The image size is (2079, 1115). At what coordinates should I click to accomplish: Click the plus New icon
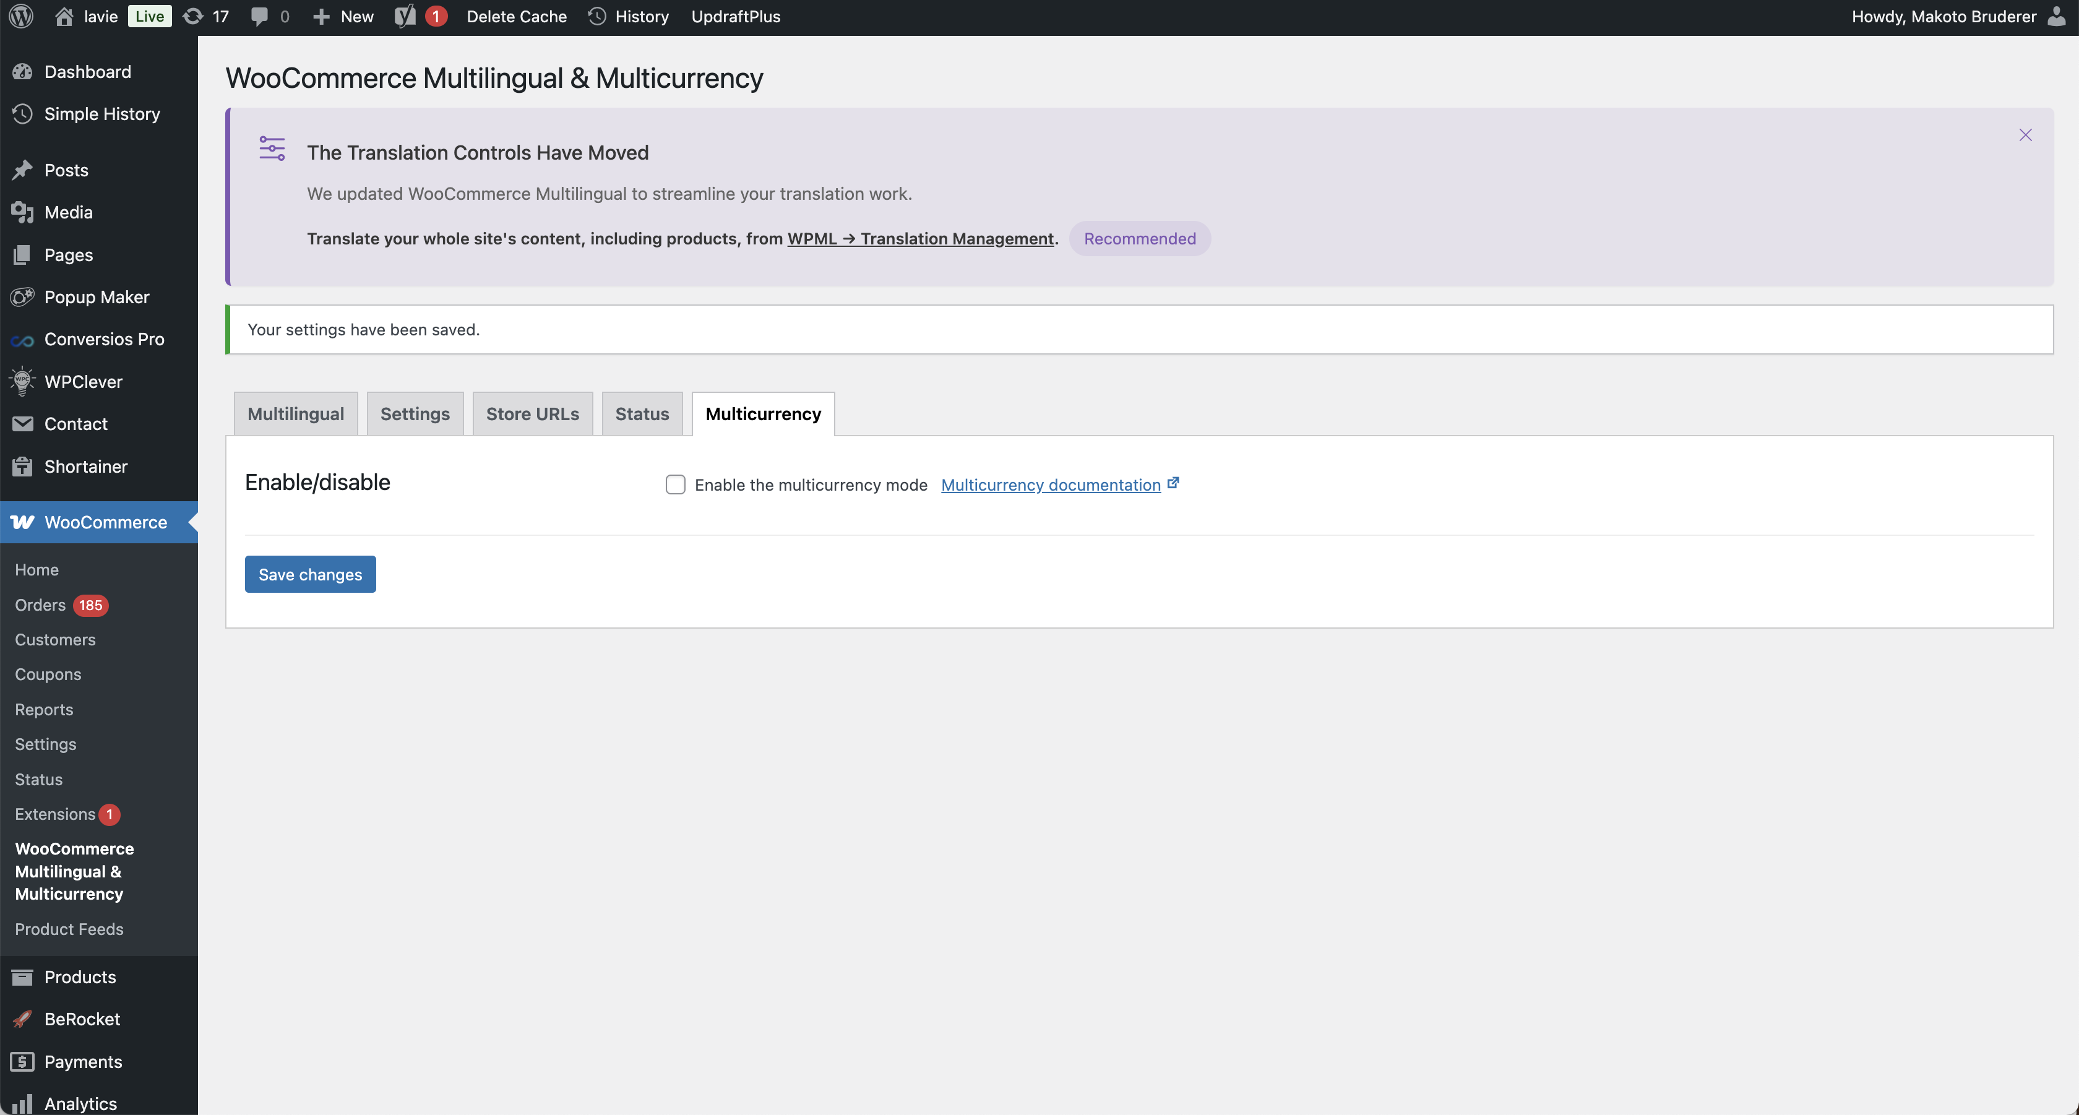[321, 16]
